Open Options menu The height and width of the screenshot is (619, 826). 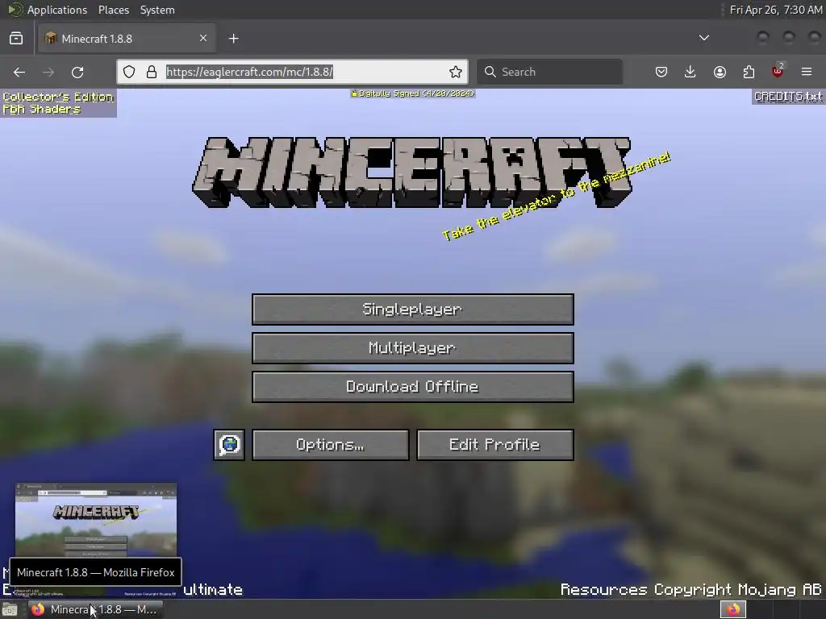coord(330,445)
